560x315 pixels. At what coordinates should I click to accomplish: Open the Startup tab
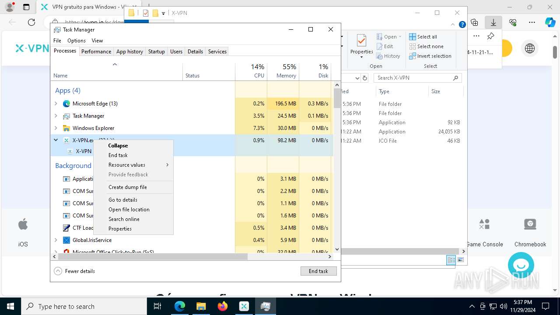tap(157, 52)
